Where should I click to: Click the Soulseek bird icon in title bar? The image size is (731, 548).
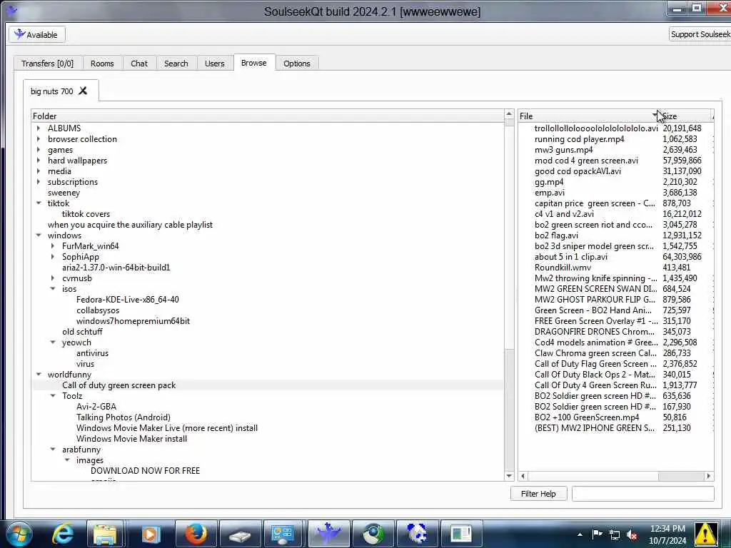tap(11, 10)
